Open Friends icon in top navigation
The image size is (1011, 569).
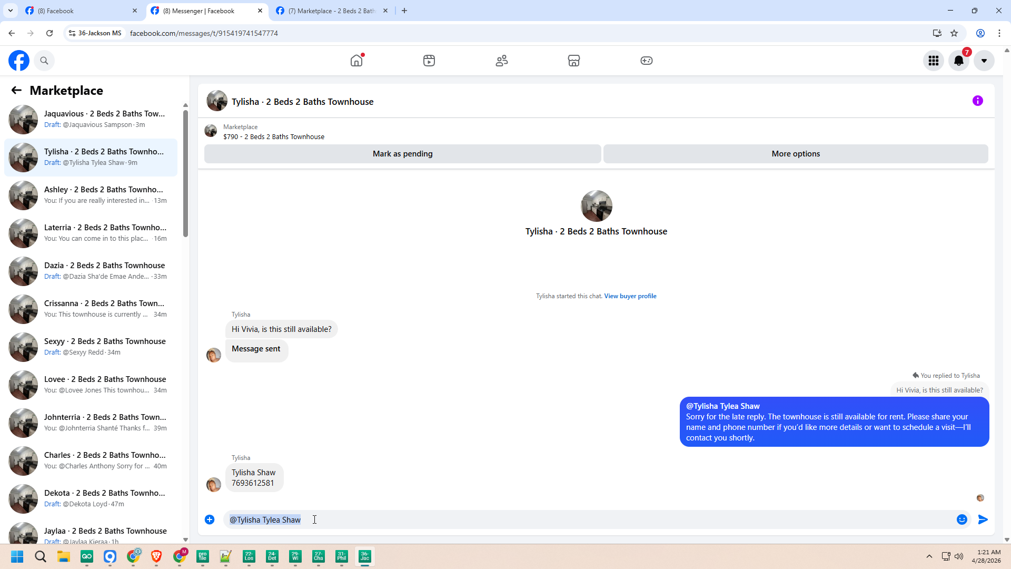pyautogui.click(x=502, y=61)
